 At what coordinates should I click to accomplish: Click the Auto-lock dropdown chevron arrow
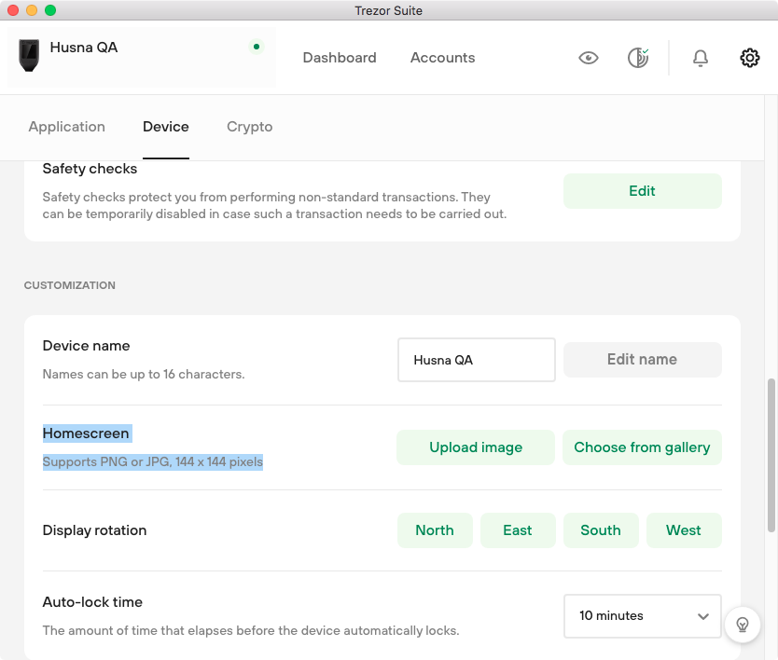tap(702, 616)
